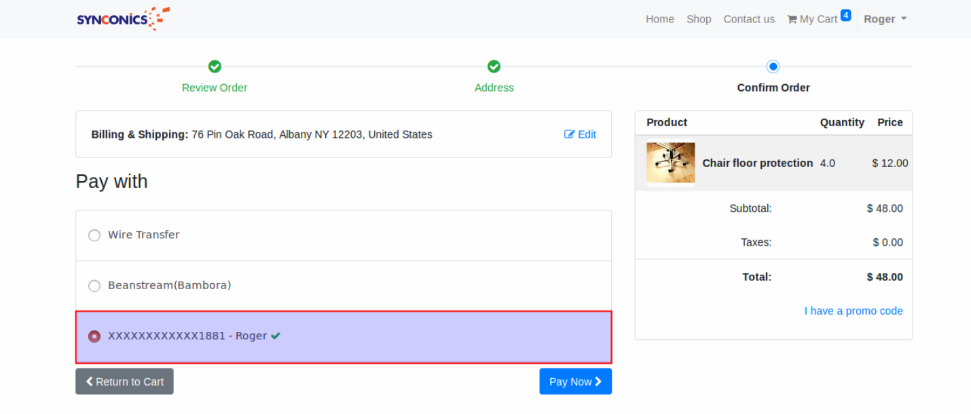The height and width of the screenshot is (414, 971).
Task: Choose the Beanstream(Bambora) radio button
Action: click(x=94, y=286)
